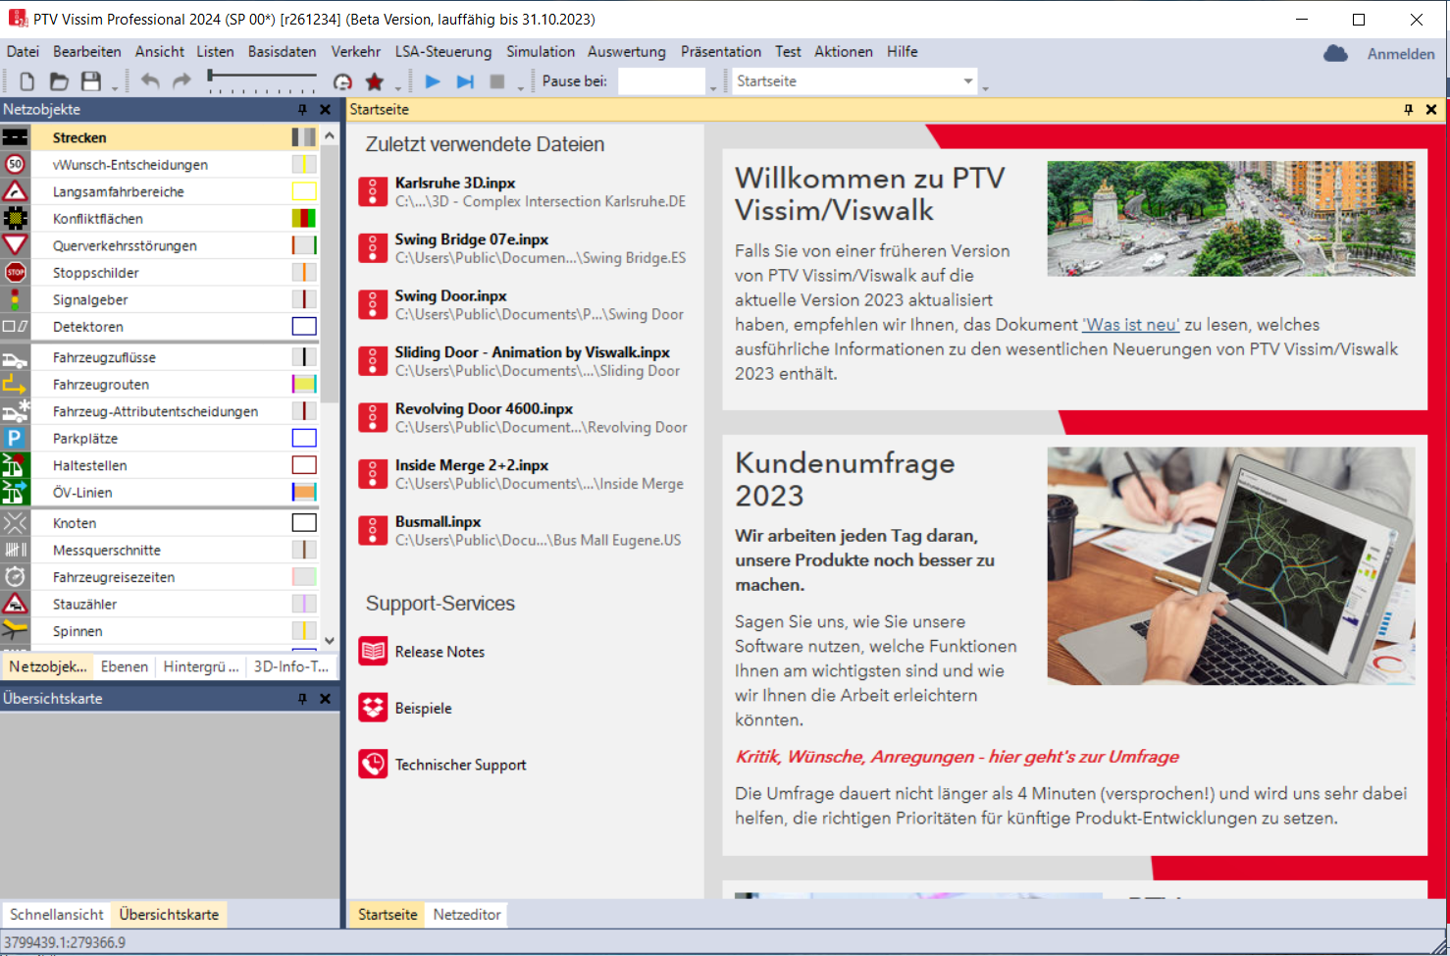Click the Langsamfahrbereiche yellow color swatch

pos(304,191)
